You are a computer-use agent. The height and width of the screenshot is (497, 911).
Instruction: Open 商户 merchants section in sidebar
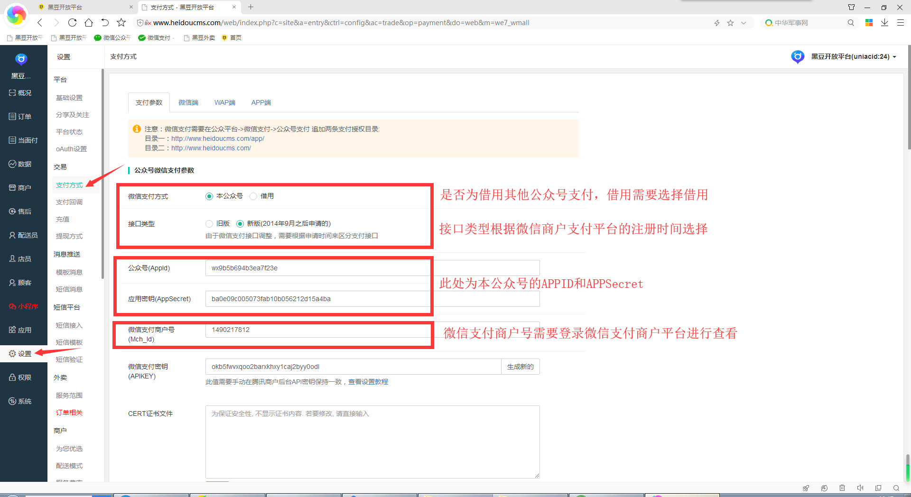point(20,188)
